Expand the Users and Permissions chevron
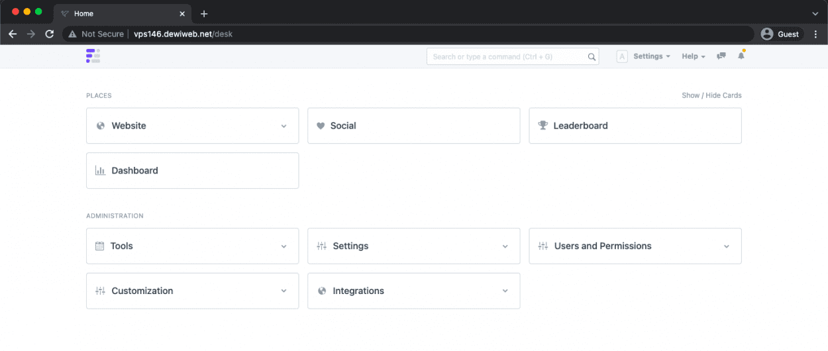This screenshot has height=351, width=828. pos(726,246)
